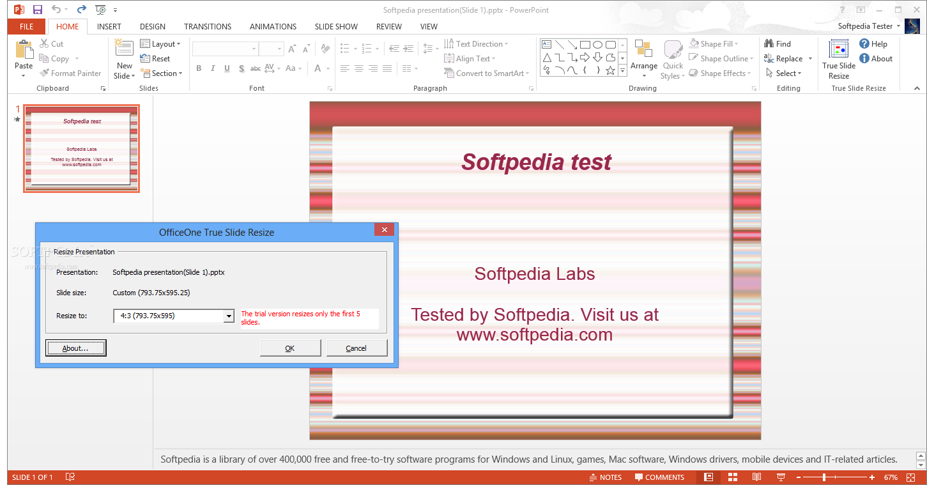The width and height of the screenshot is (927, 485).
Task: Click the Softpedia test slide title
Action: [536, 162]
